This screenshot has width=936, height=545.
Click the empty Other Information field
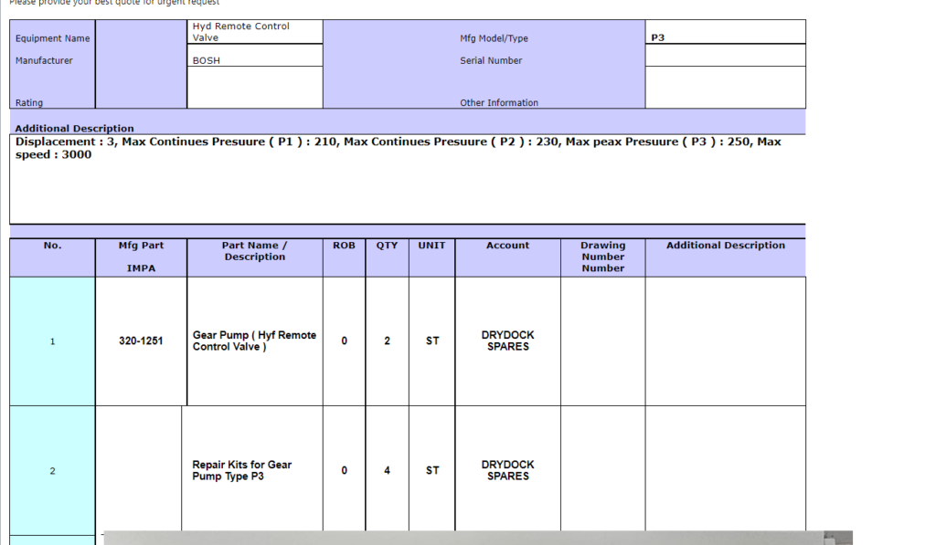725,88
